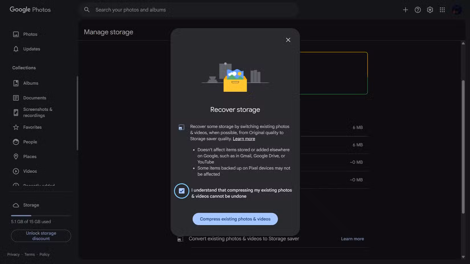
Task: Click the Storage cloud icon
Action: click(16, 205)
